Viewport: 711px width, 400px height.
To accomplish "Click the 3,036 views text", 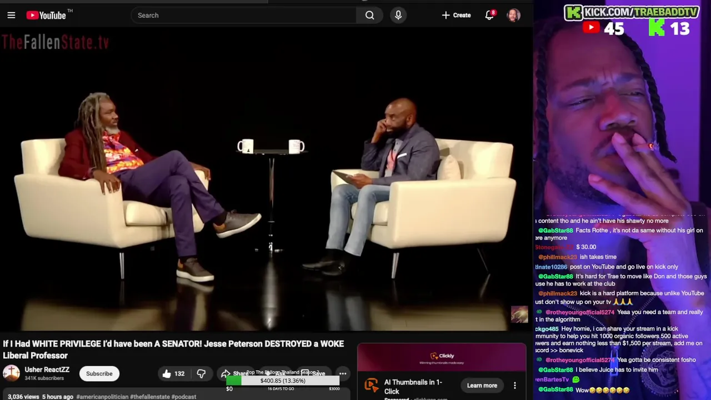I will pos(23,397).
